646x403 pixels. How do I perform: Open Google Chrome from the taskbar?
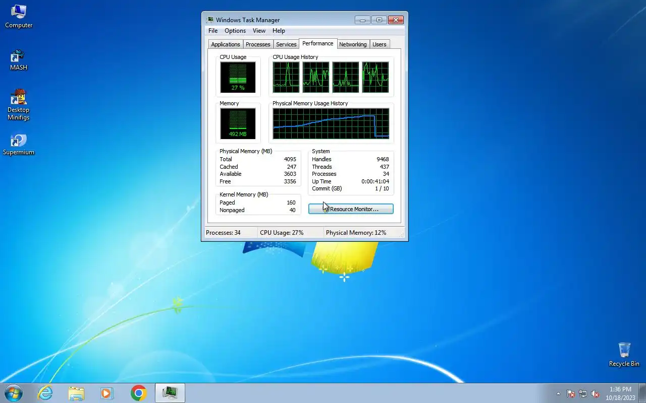point(138,393)
